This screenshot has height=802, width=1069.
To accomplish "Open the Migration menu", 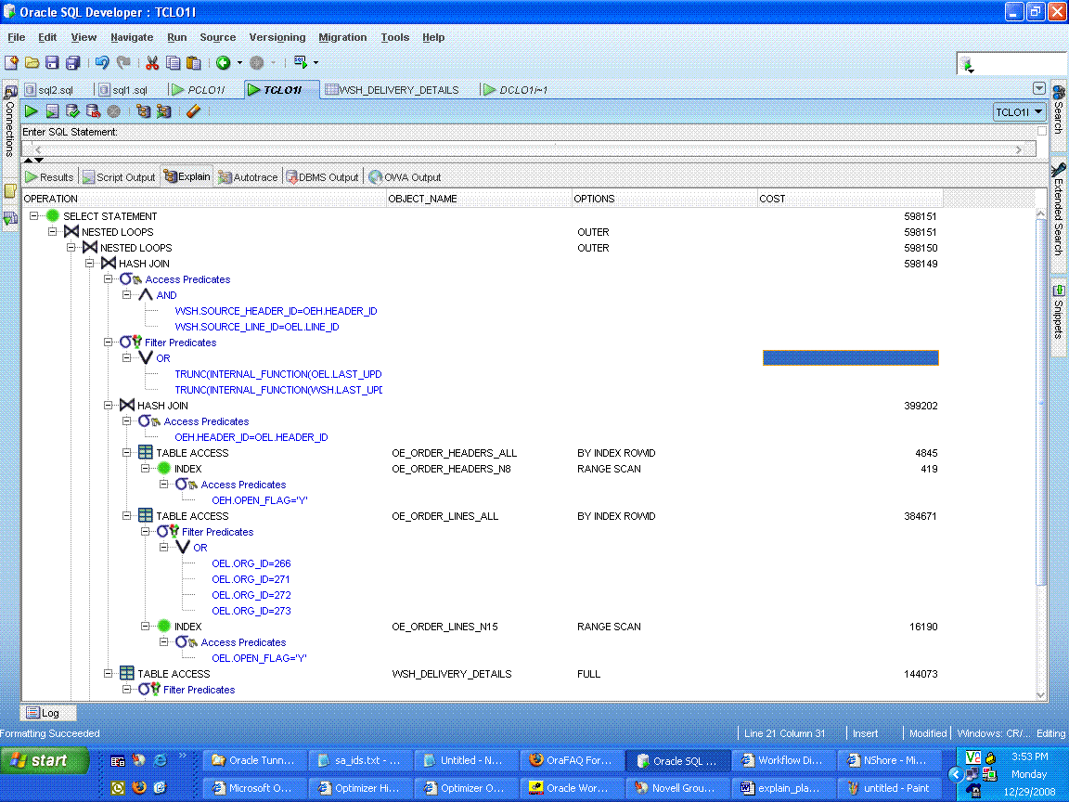I will pos(342,37).
